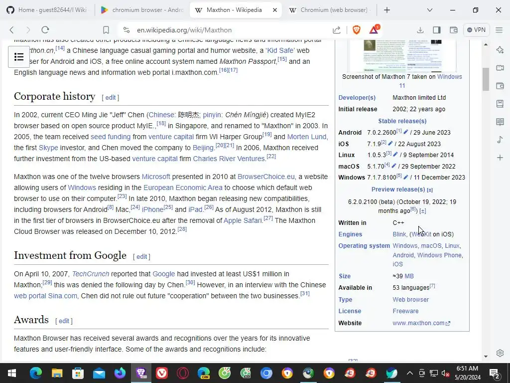This screenshot has height=383, width=510.
Task: Open Opera browser from taskbar
Action: pyautogui.click(x=183, y=373)
